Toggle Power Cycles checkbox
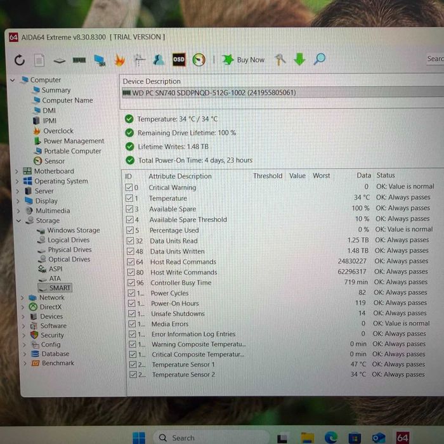The image size is (444, 444). coord(132,293)
